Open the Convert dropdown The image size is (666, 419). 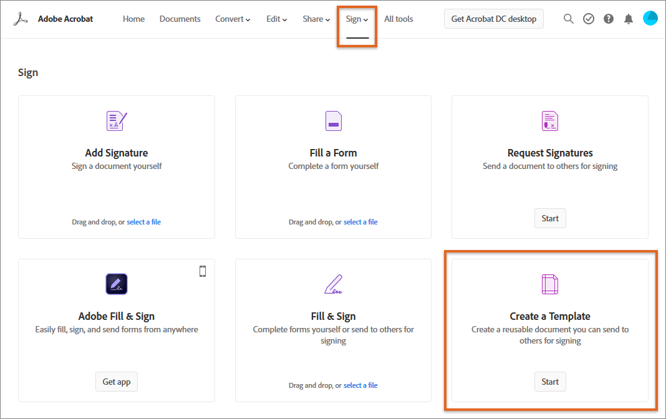pyautogui.click(x=232, y=19)
